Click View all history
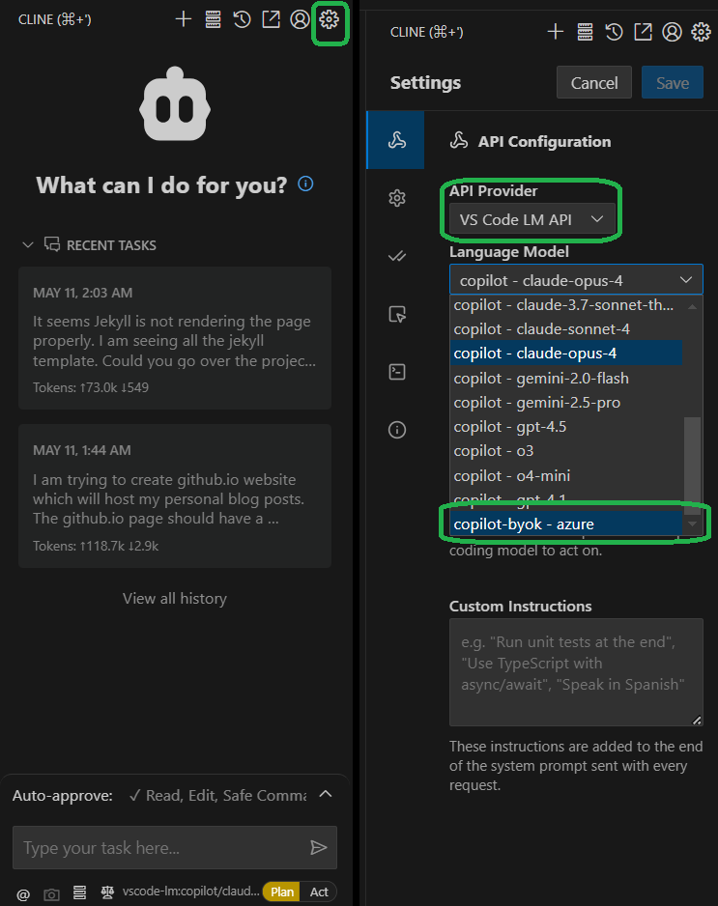 pyautogui.click(x=175, y=598)
